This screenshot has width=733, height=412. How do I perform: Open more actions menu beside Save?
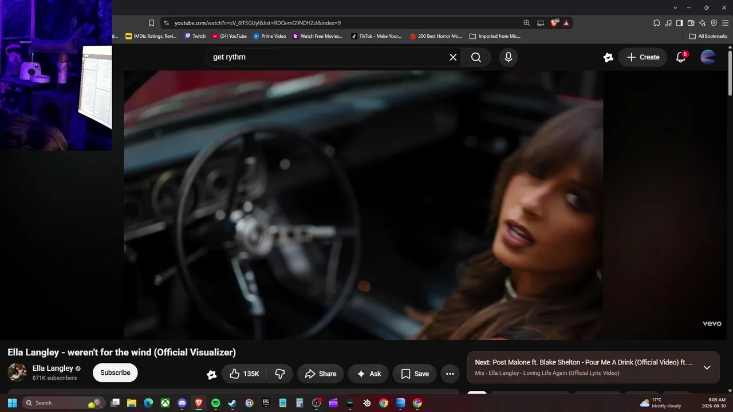click(450, 374)
